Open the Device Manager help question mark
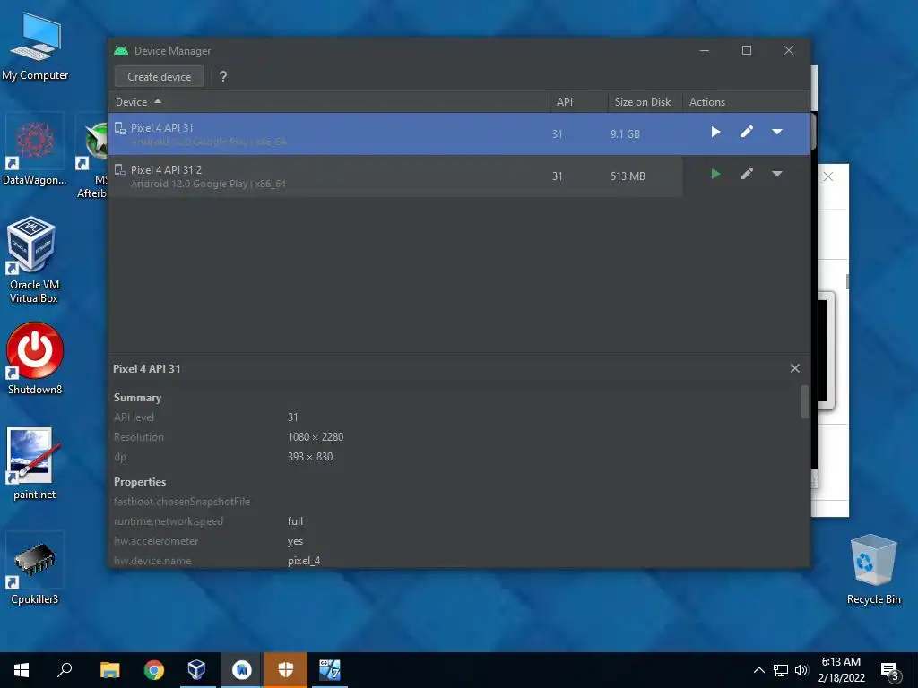The height and width of the screenshot is (688, 918). (x=223, y=77)
